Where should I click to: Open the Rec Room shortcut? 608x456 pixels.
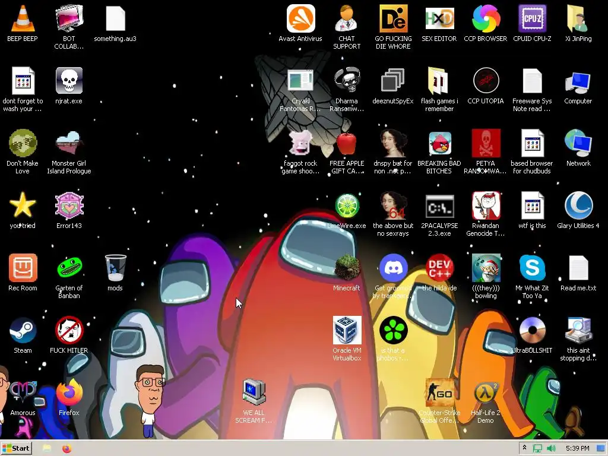click(23, 268)
